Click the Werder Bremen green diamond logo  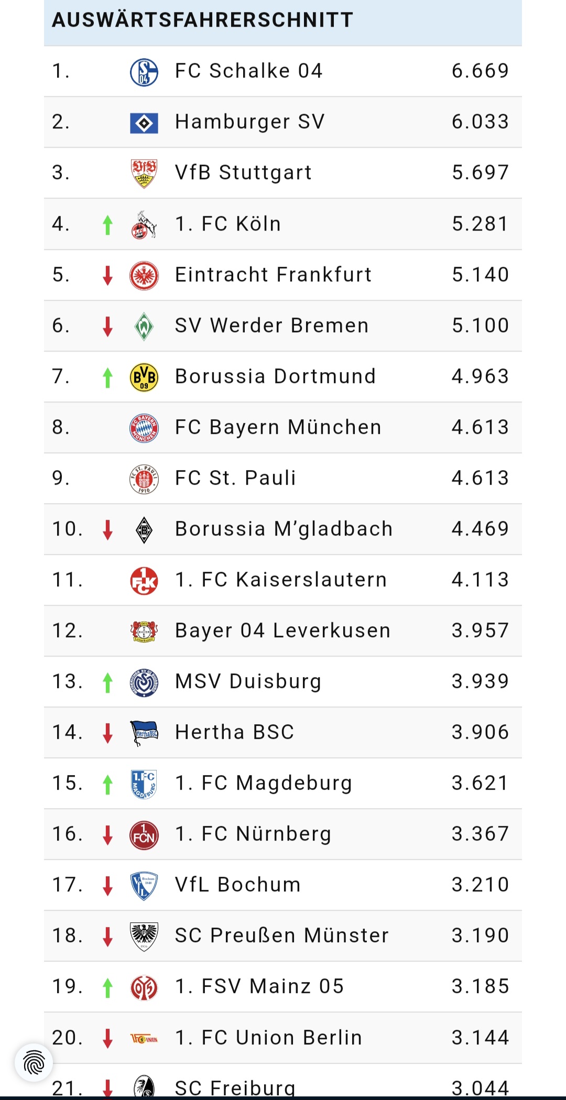[x=144, y=326]
